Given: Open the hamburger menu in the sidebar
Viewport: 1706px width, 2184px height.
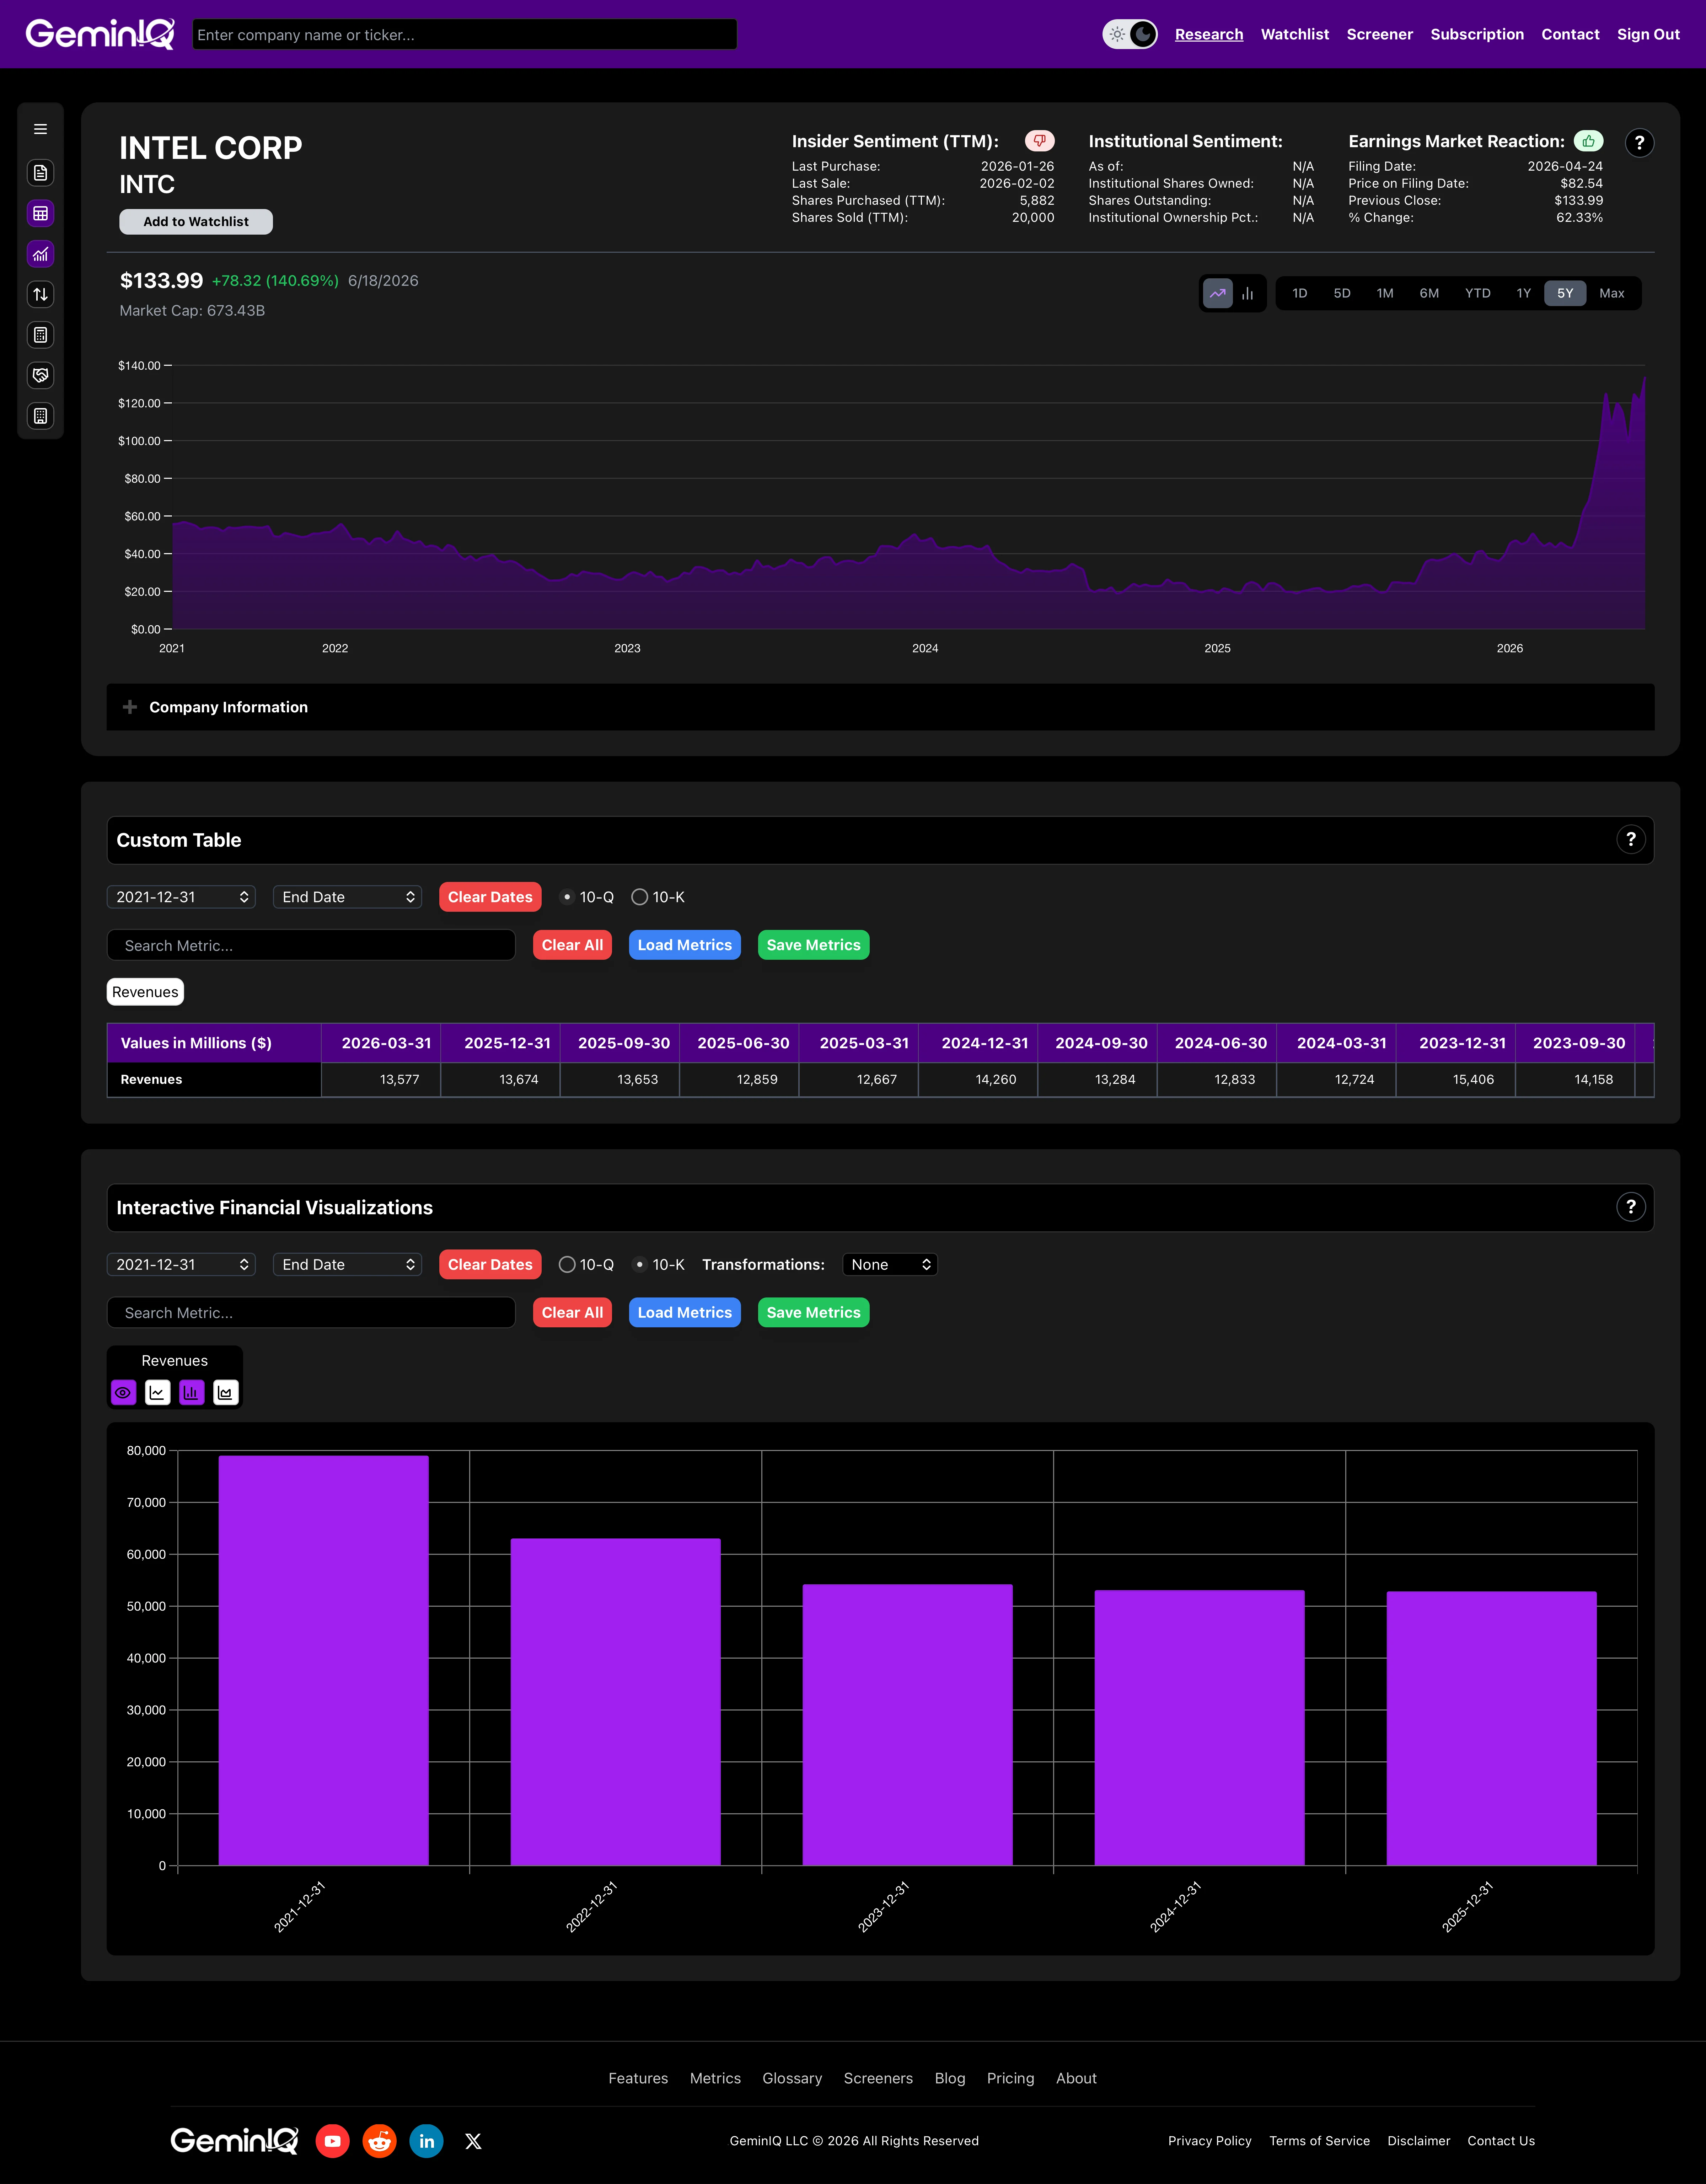Looking at the screenshot, I should [x=40, y=129].
